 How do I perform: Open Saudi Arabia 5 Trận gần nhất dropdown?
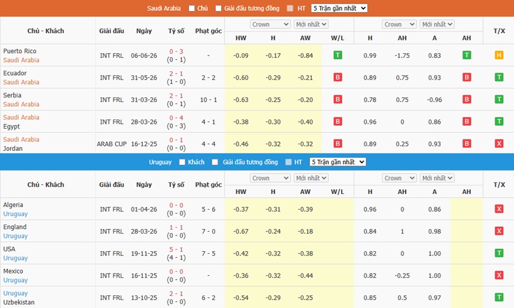click(339, 8)
